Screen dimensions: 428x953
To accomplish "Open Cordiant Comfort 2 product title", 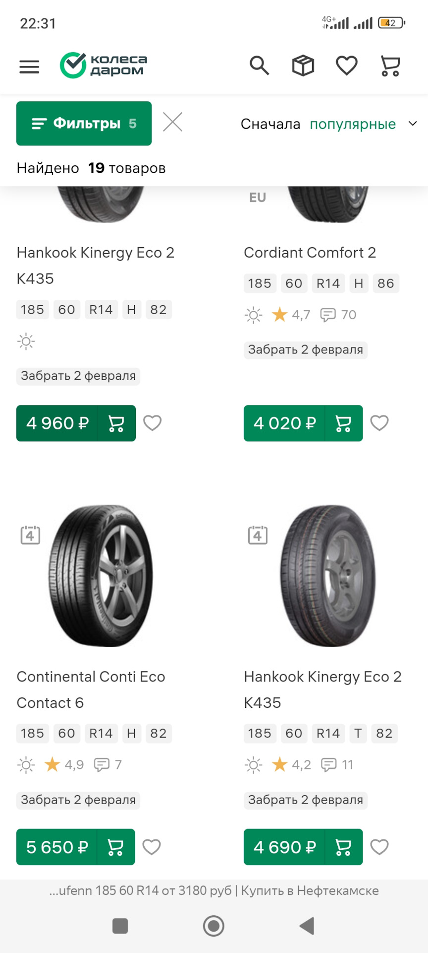I will click(x=310, y=253).
